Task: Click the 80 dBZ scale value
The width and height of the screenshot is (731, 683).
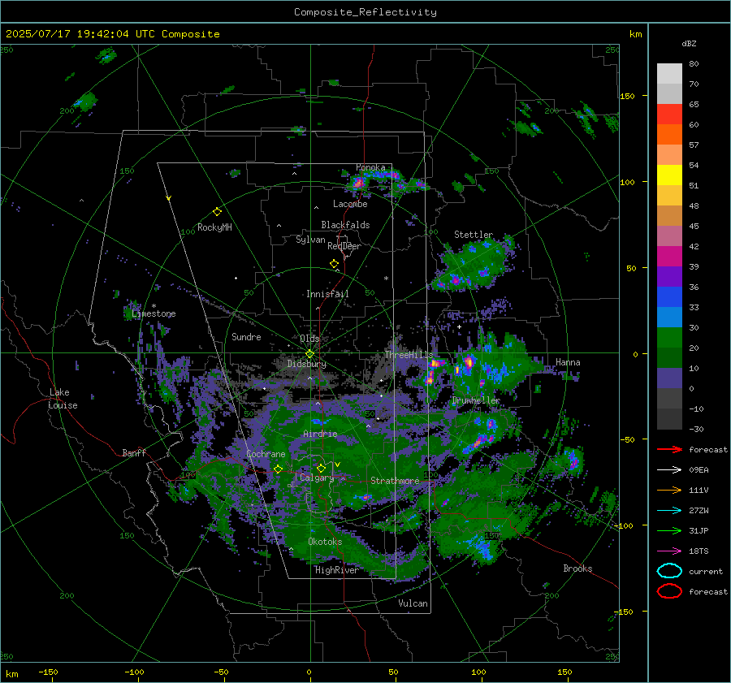Action: pos(694,64)
